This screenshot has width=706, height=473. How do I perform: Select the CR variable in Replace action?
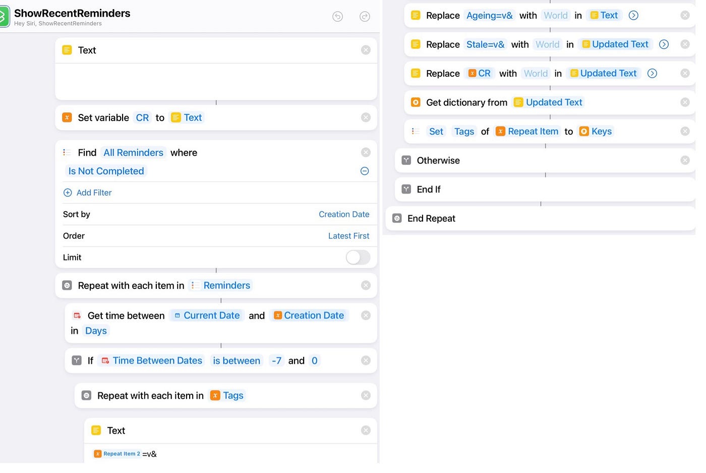click(x=479, y=73)
